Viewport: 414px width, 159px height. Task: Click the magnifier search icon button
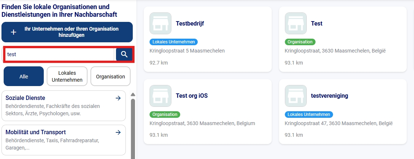(x=124, y=54)
